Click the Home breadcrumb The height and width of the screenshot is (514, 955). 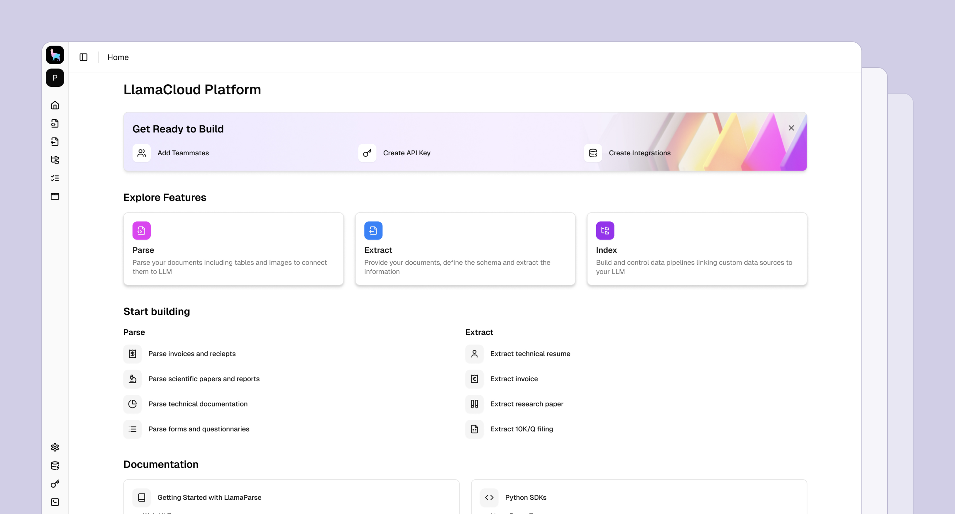tap(118, 57)
